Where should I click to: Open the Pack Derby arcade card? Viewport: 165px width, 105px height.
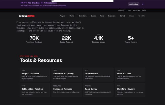click(x=98, y=90)
